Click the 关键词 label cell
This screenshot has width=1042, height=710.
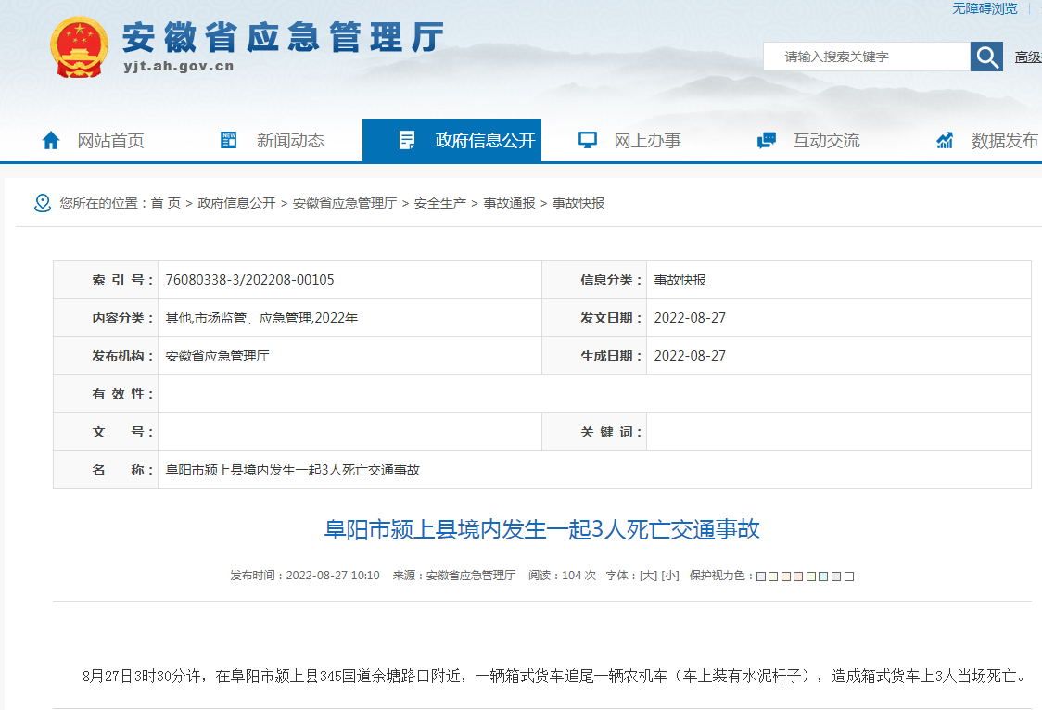[x=594, y=432]
